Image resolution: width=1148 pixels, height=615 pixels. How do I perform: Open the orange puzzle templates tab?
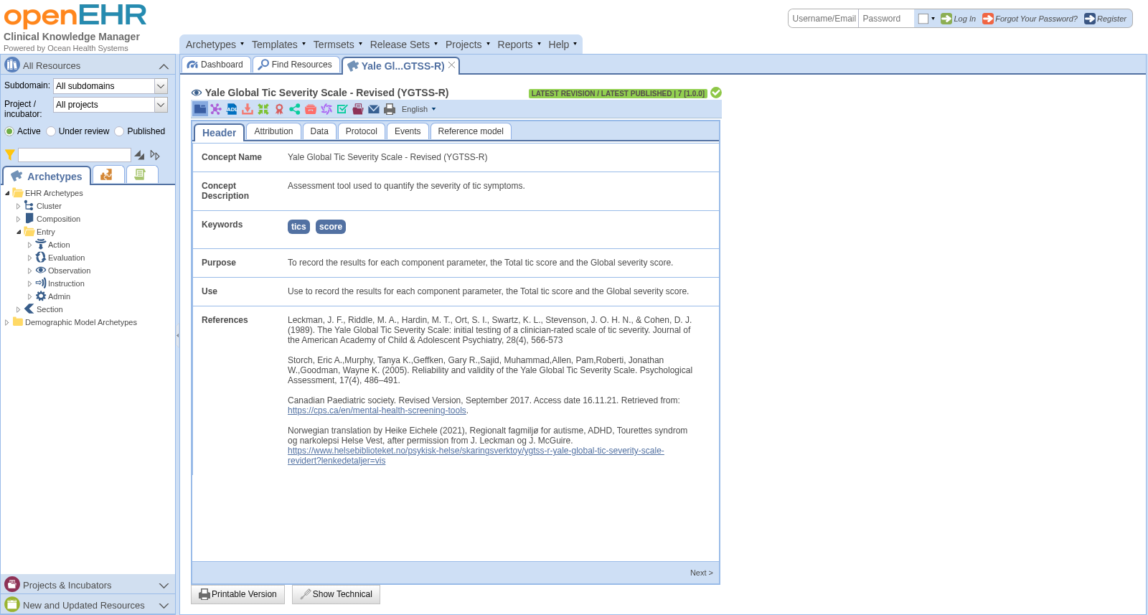107,174
